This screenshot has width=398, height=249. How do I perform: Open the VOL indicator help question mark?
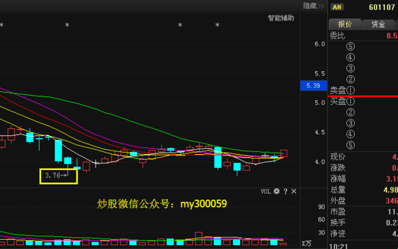point(285,191)
